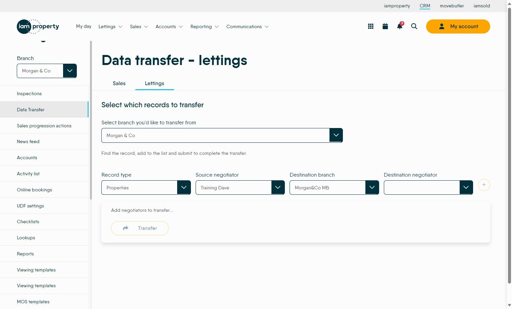Open News feed in sidebar
This screenshot has height=309, width=512.
point(44,141)
